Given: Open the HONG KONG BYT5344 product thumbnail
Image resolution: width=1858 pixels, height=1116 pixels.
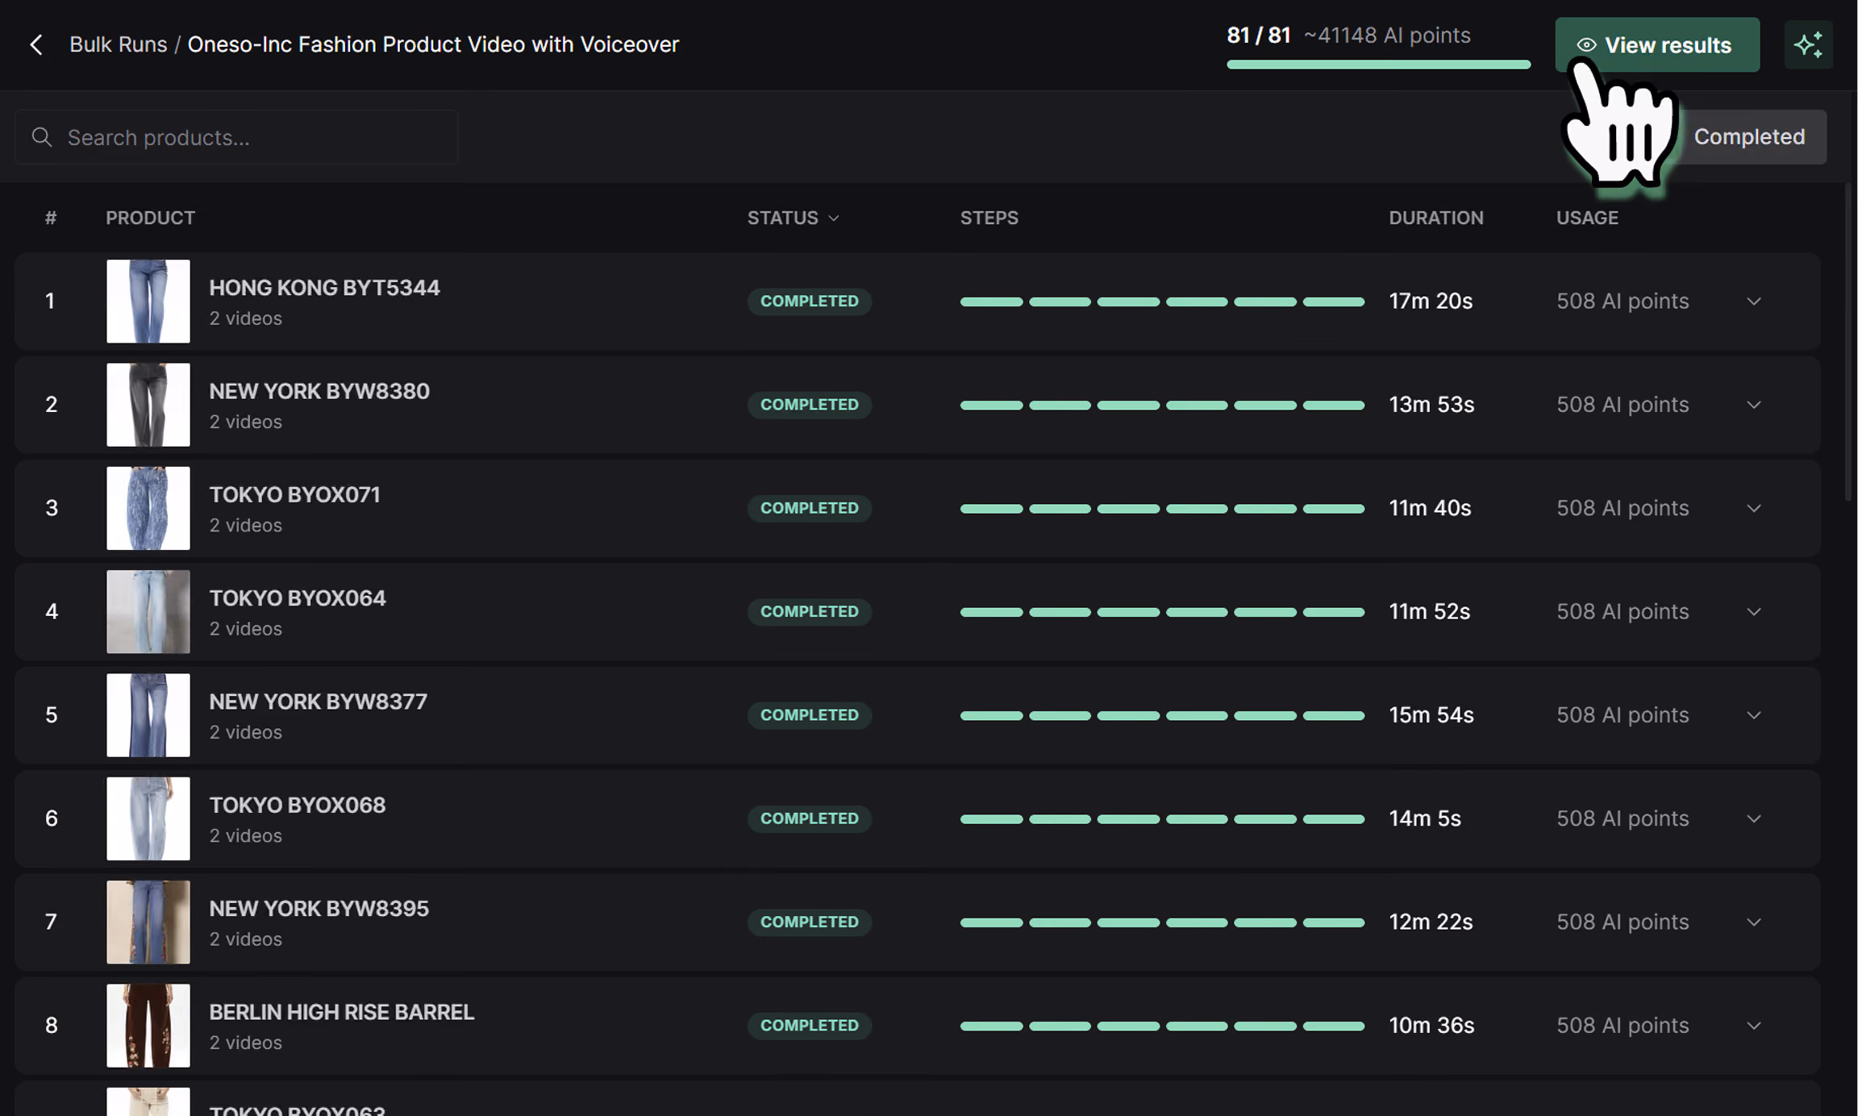Looking at the screenshot, I should click(148, 302).
